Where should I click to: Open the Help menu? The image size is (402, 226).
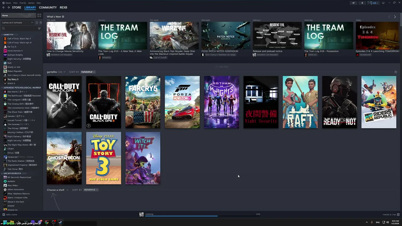[38, 3]
